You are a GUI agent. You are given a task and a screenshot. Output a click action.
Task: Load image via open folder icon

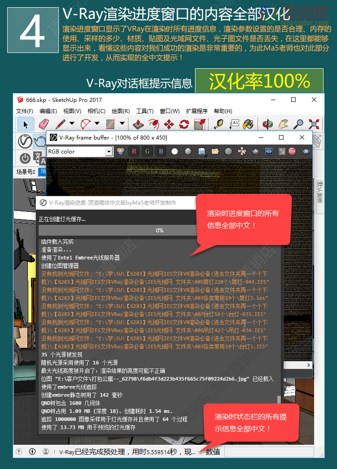click(x=215, y=151)
